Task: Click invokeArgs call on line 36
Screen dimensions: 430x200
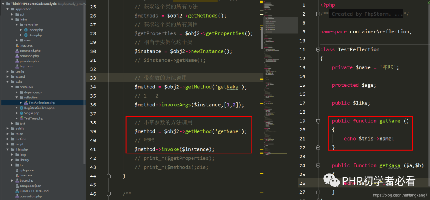Action: click(x=176, y=105)
